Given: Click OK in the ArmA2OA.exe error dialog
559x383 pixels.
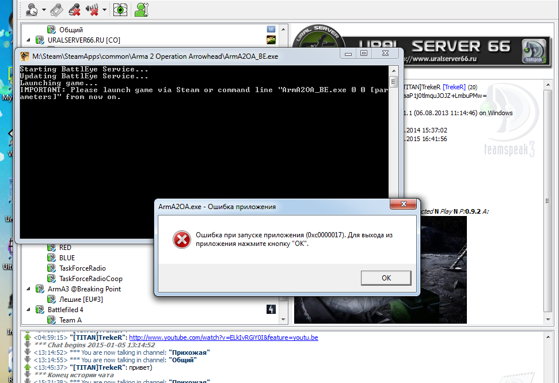Looking at the screenshot, I should (386, 278).
